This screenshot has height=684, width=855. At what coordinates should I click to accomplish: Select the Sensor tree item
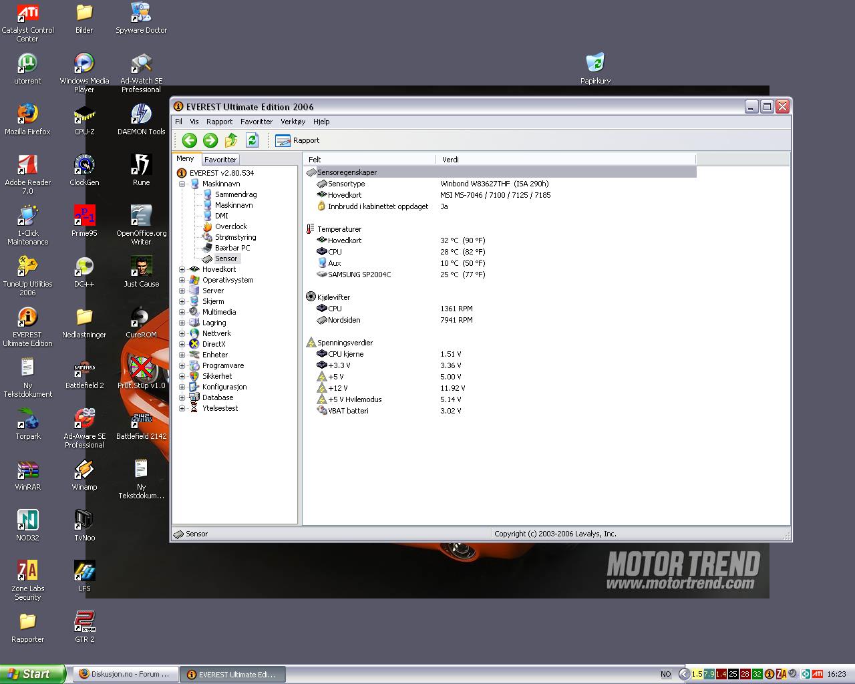[226, 259]
